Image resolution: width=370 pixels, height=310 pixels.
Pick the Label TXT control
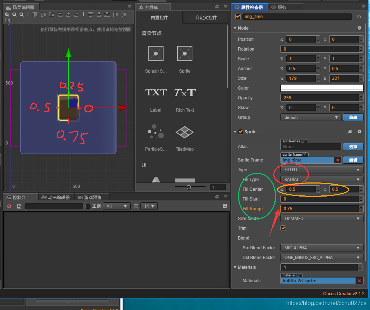pyautogui.click(x=156, y=92)
